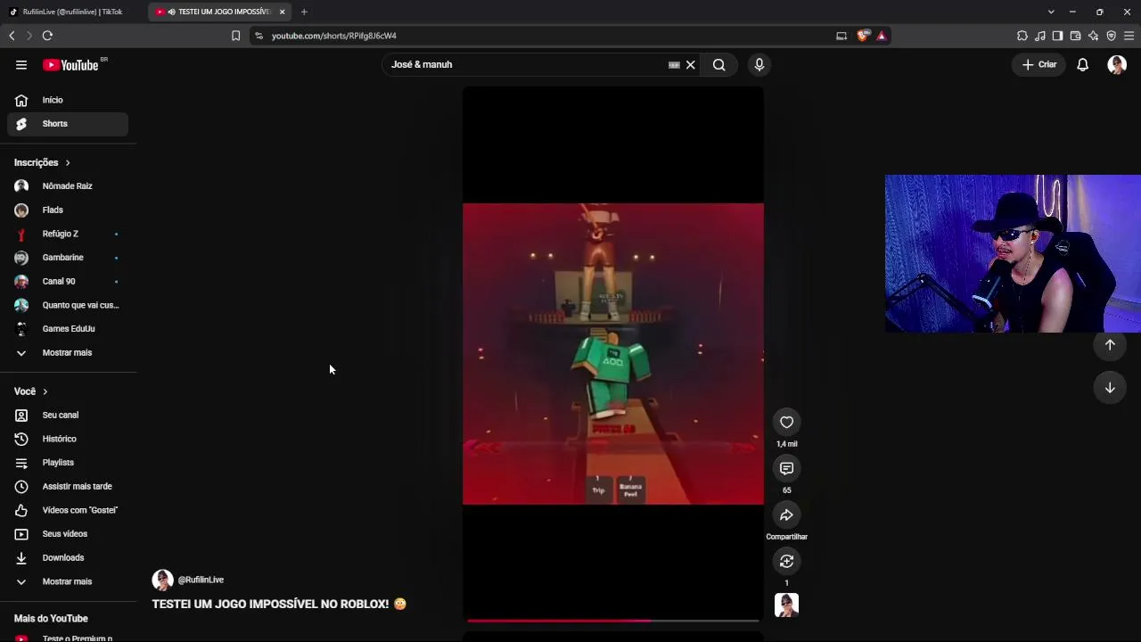
Task: Open Vídeos com "Gostei" list
Action: [68, 510]
